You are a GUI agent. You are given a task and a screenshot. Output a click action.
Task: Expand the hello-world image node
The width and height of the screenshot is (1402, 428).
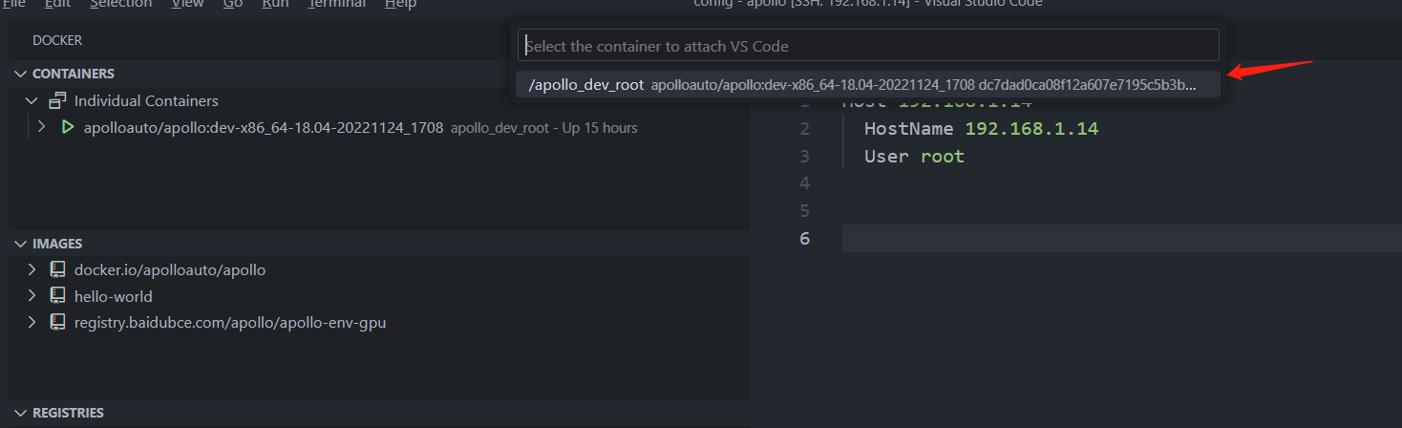point(32,296)
